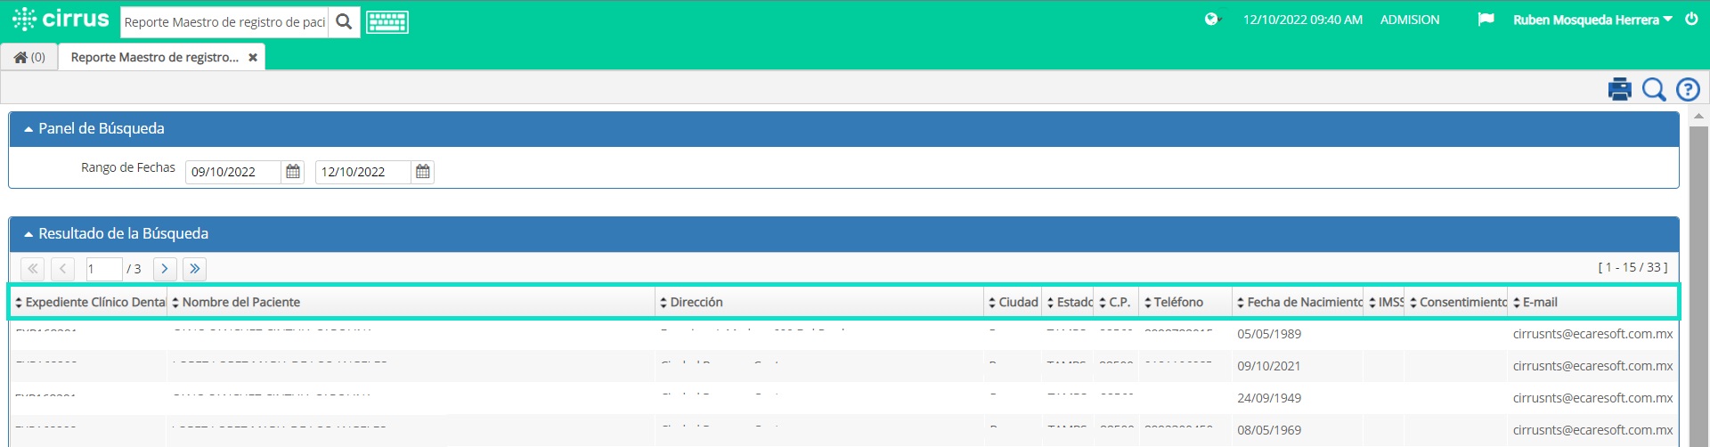The height and width of the screenshot is (447, 1710).
Task: Go to the last results page
Action: 195,269
